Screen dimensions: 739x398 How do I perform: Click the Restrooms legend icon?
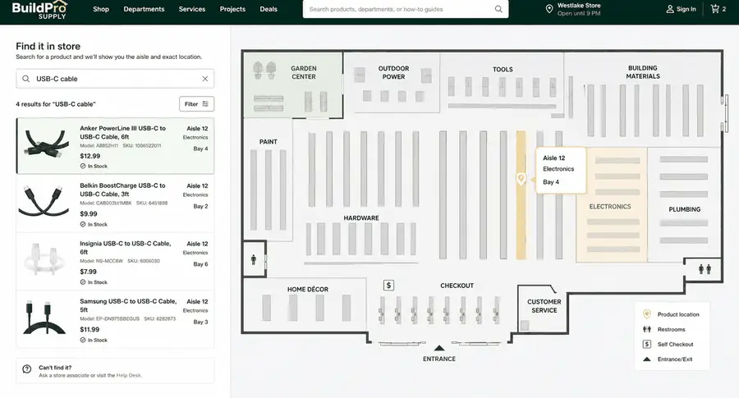pyautogui.click(x=647, y=329)
